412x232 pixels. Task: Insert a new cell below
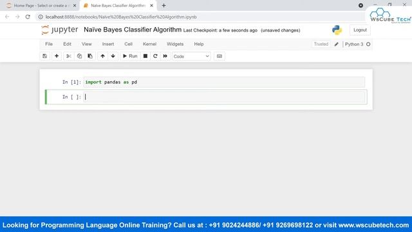57,56
